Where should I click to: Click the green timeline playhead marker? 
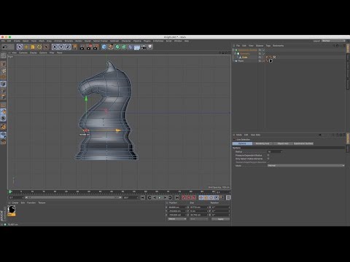point(10,191)
